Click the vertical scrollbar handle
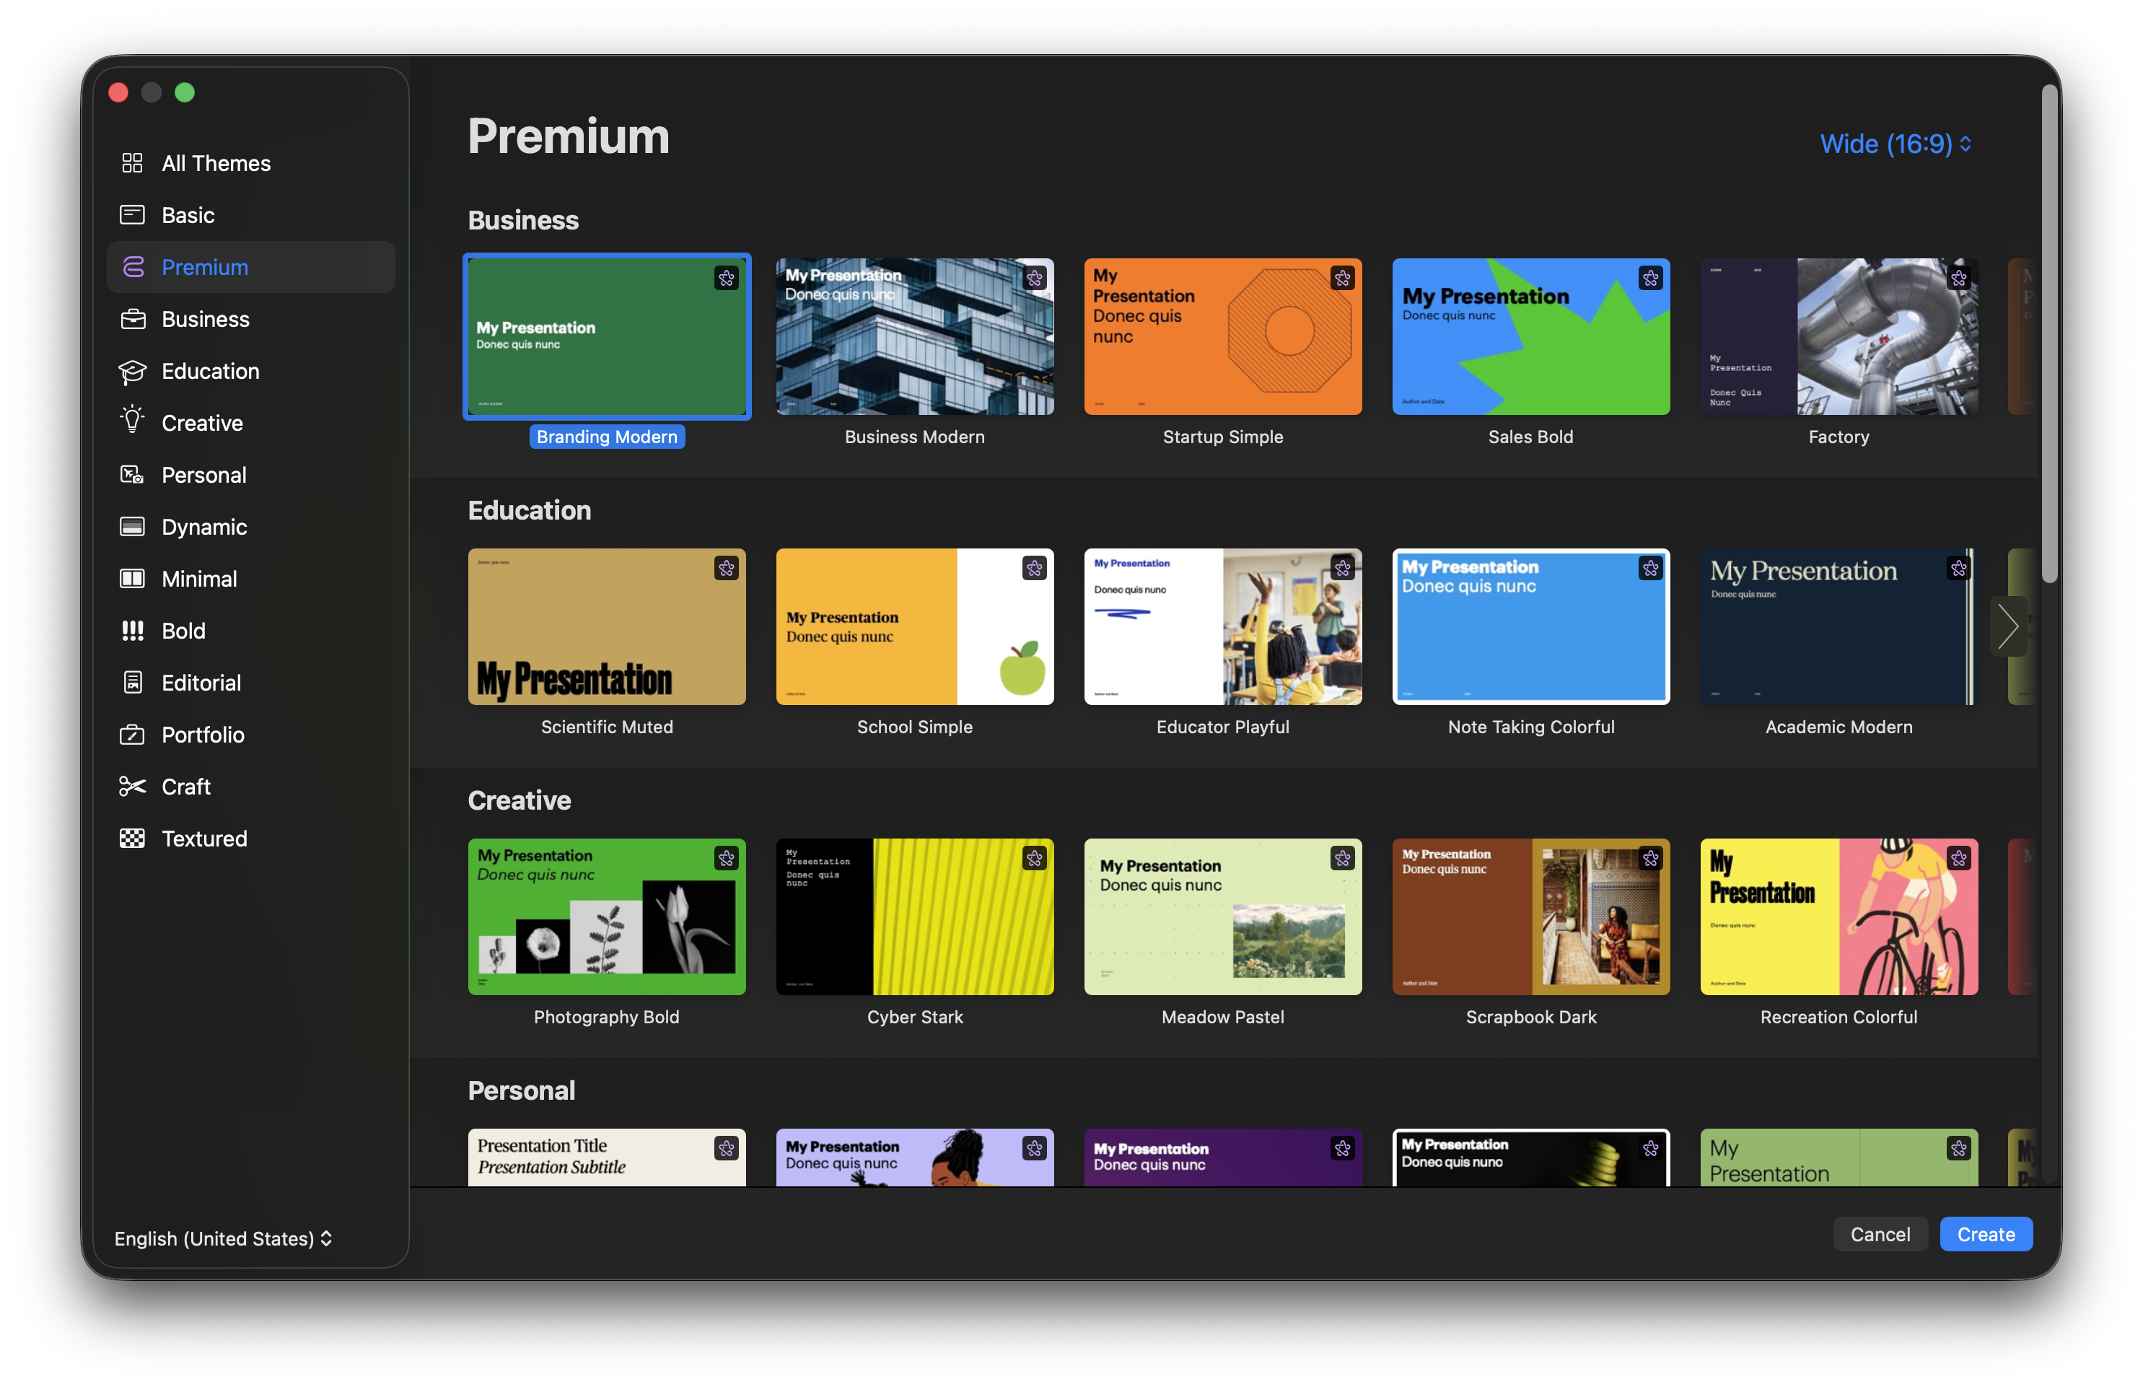 point(2049,333)
